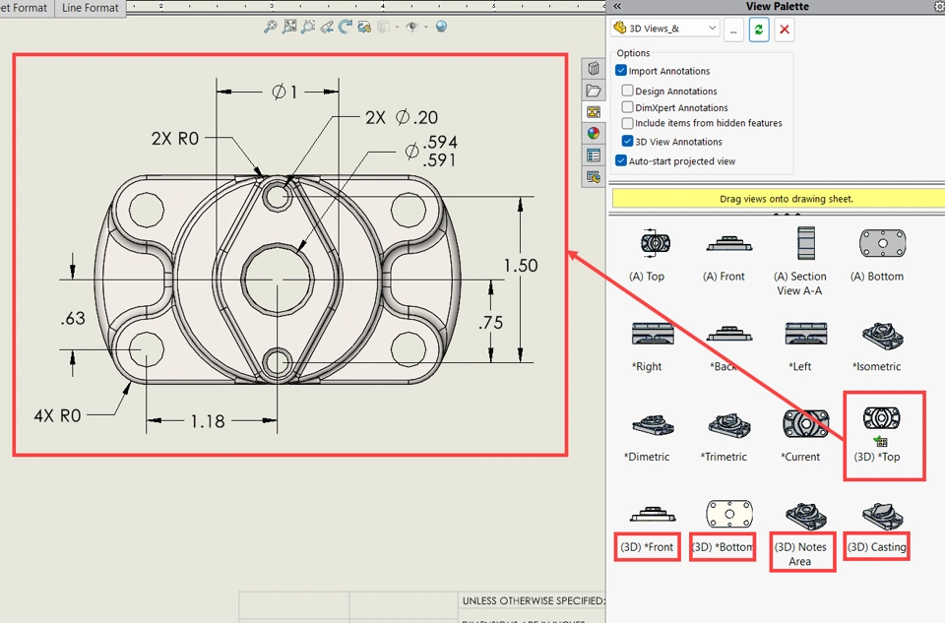Select the (3D) *Bottom view thumbnail
Image resolution: width=945 pixels, height=623 pixels.
coord(729,514)
